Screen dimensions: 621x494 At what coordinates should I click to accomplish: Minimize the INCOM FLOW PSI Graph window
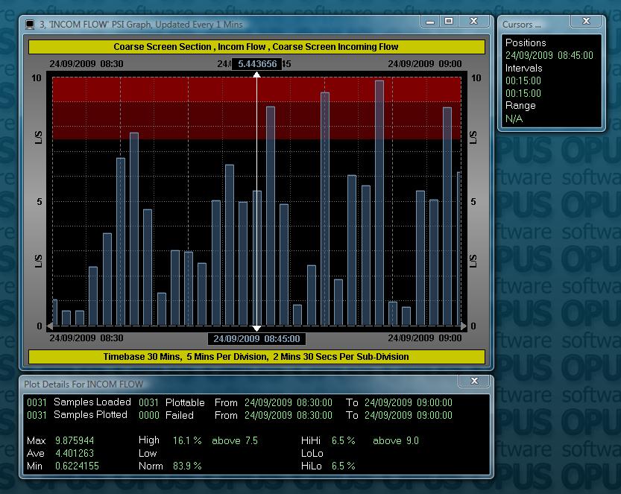pyautogui.click(x=430, y=22)
